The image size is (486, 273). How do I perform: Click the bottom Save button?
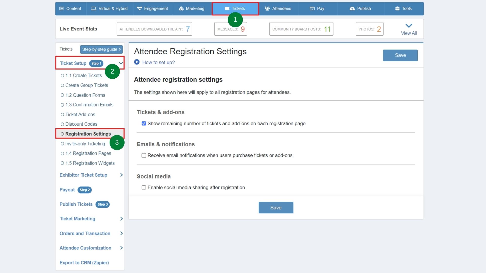[x=276, y=208]
